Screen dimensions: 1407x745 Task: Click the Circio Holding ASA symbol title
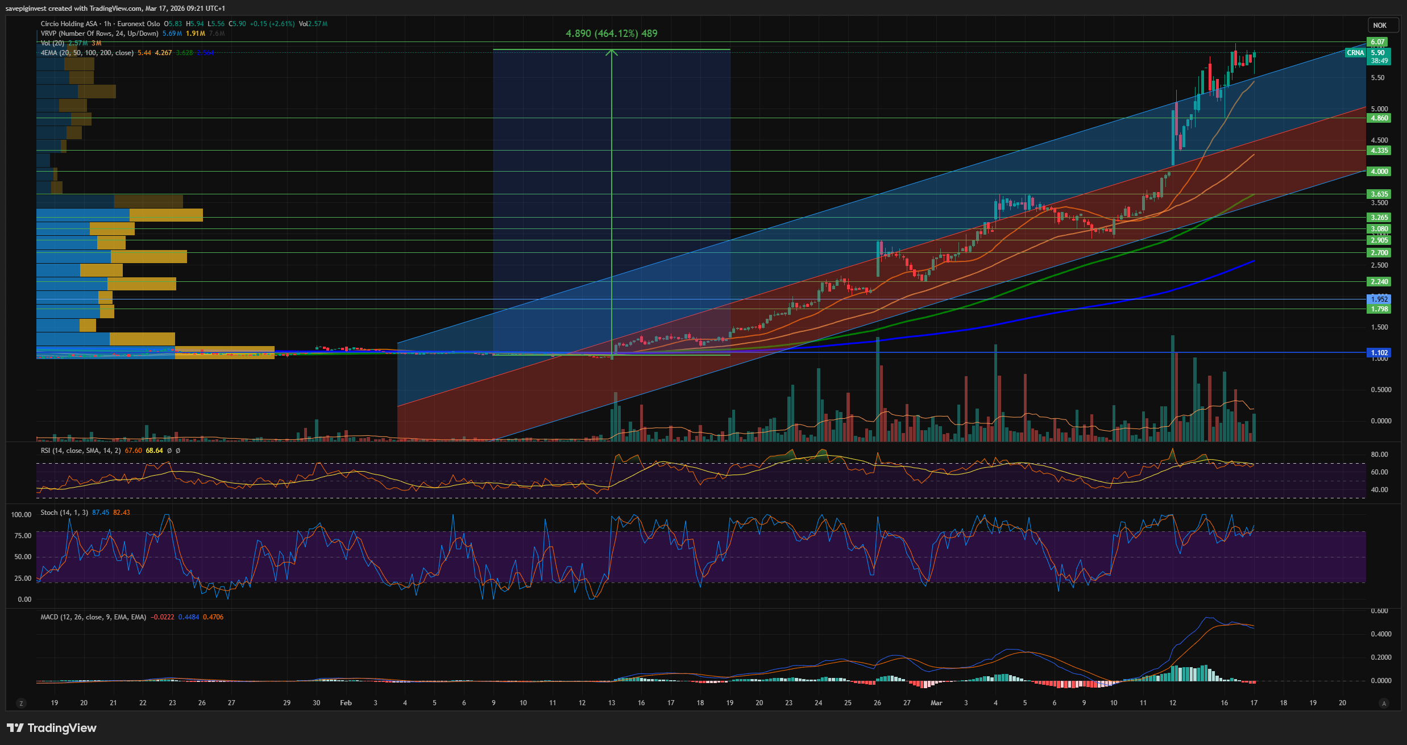(69, 24)
